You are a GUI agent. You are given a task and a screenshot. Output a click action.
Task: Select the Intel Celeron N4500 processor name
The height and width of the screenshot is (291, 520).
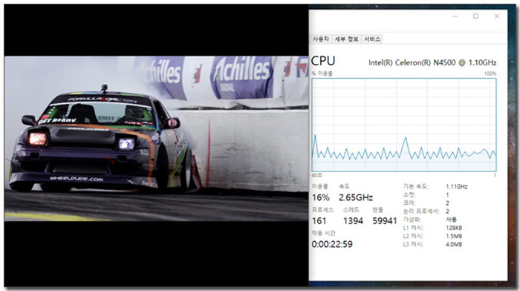click(432, 62)
